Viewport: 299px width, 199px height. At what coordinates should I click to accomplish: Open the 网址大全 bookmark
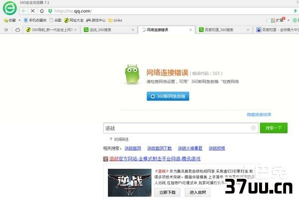[74, 20]
